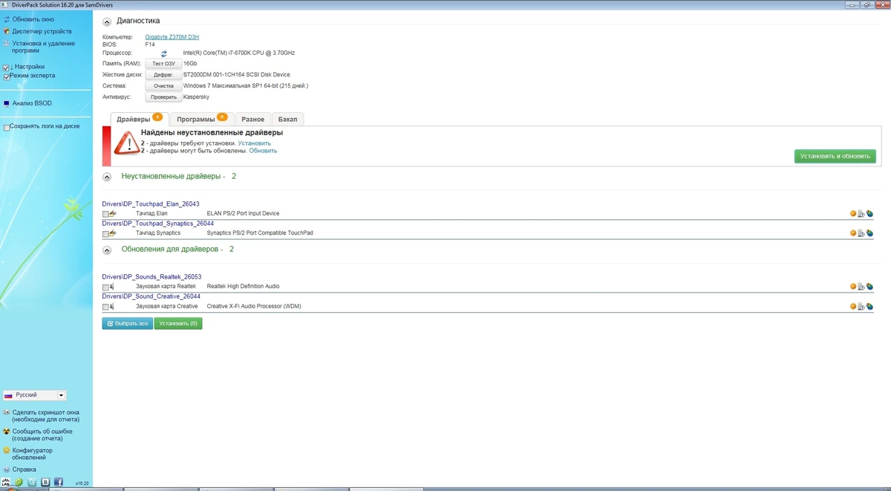Enable the Сохранять логи на диске checkbox

7,128
